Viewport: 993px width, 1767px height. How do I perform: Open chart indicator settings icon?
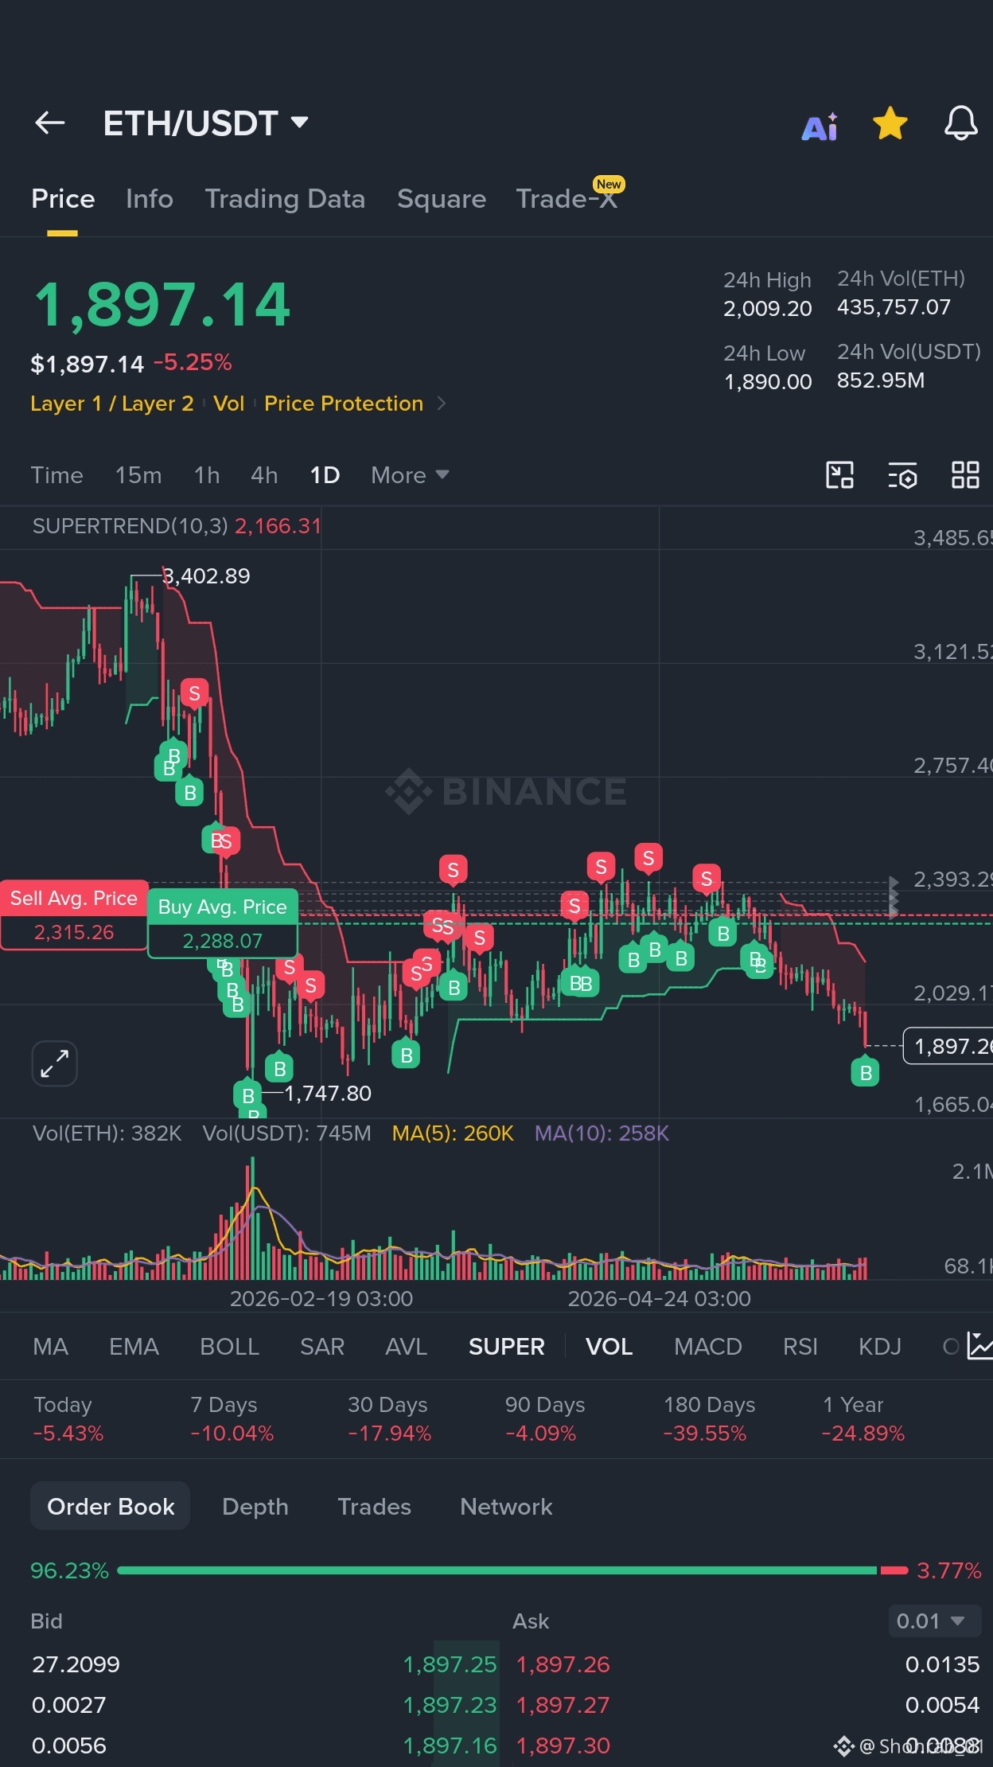pos(902,475)
